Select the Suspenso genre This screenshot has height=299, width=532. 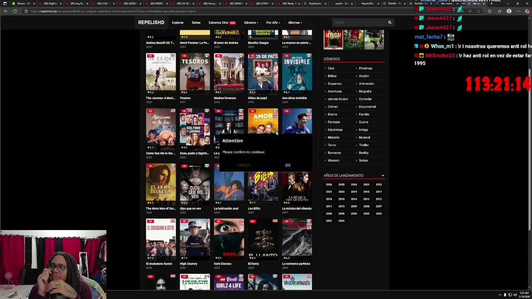(335, 83)
